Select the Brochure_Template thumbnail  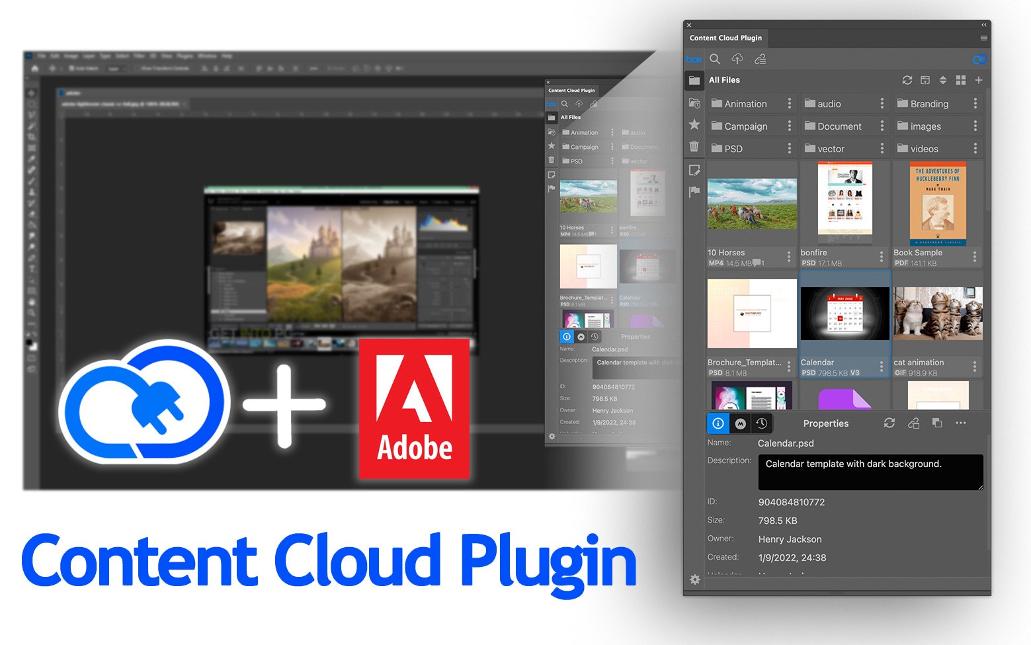(x=752, y=314)
